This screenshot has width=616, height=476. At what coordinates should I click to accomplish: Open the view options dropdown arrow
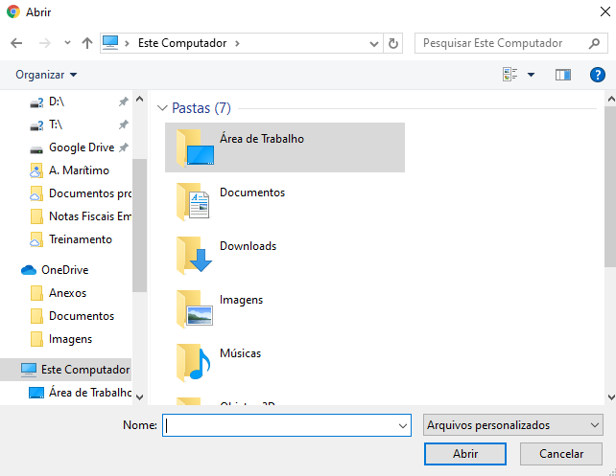tap(531, 75)
